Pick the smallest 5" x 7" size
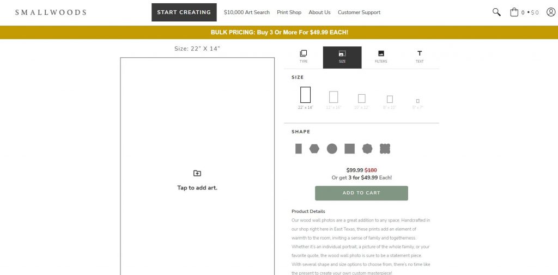 pos(418,103)
